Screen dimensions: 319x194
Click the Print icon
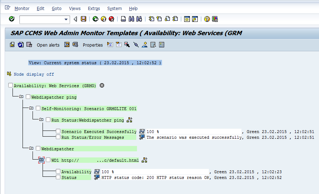tap(123, 19)
